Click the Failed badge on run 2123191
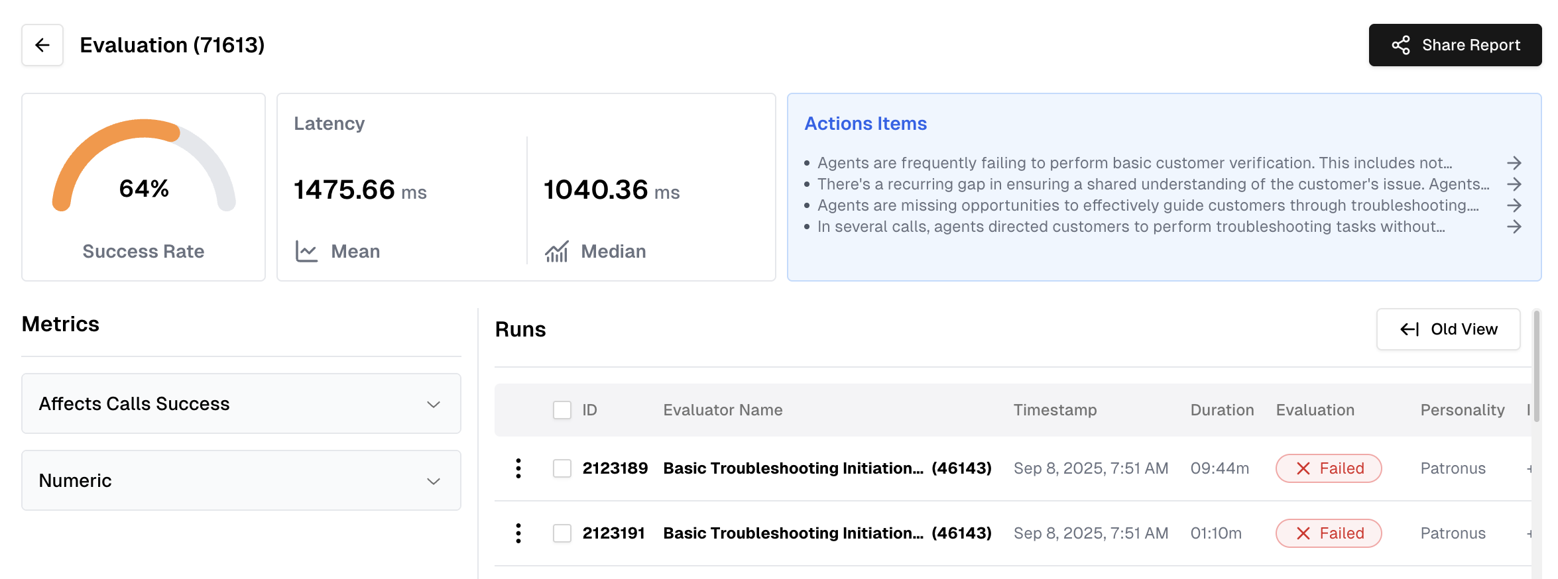 tap(1329, 533)
